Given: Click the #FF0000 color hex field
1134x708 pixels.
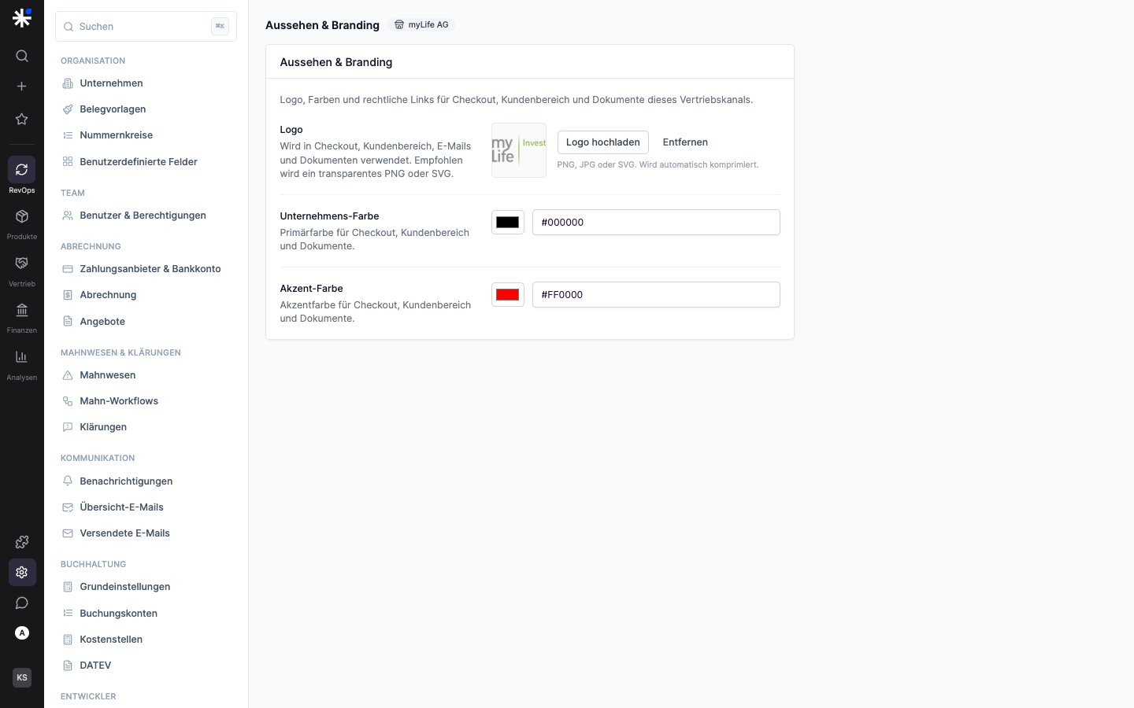Looking at the screenshot, I should point(656,295).
